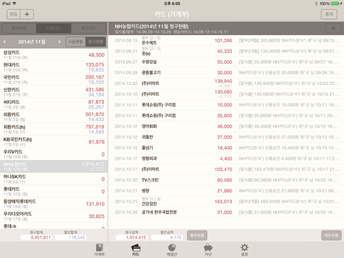Open 롯데쇼핑(주) 구리점 10,000 transaction
Screen dimensions: 344x258
[x=226, y=105]
